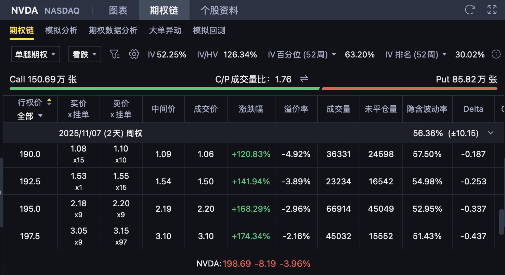Click the refresh icon
Image resolution: width=505 pixels, height=275 pixels.
click(x=470, y=10)
